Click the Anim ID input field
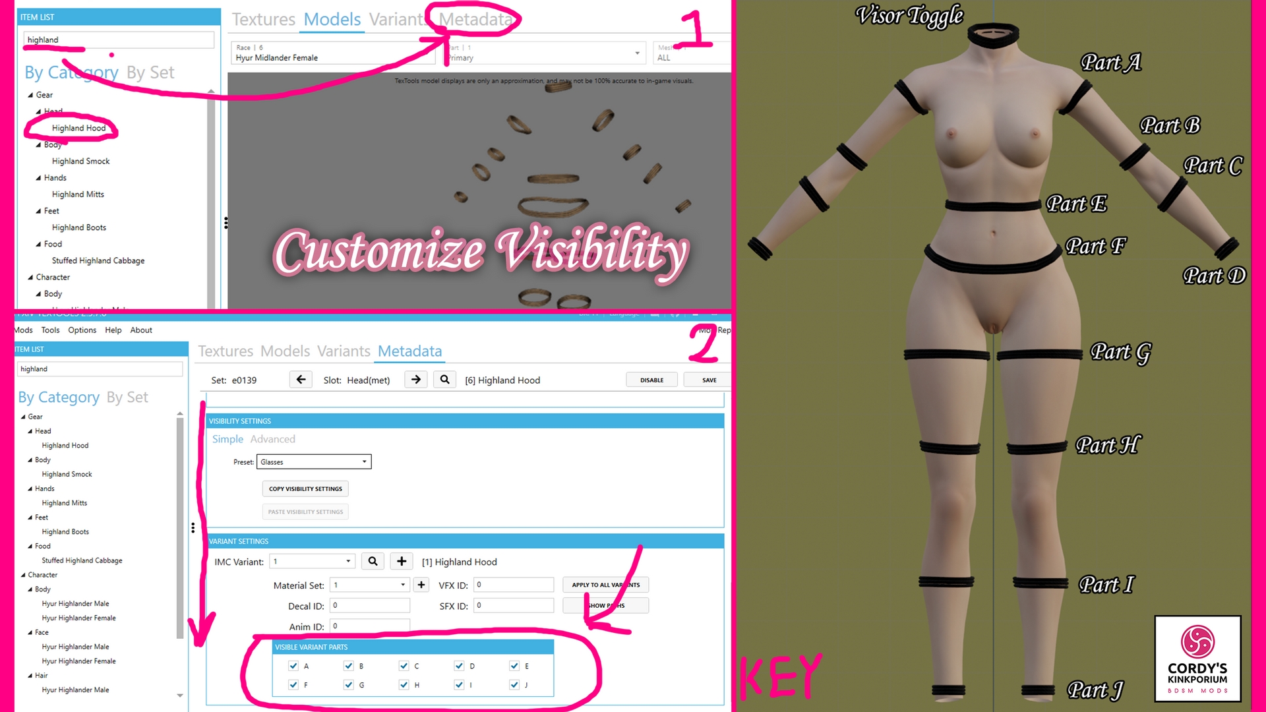1266x712 pixels. click(x=369, y=626)
